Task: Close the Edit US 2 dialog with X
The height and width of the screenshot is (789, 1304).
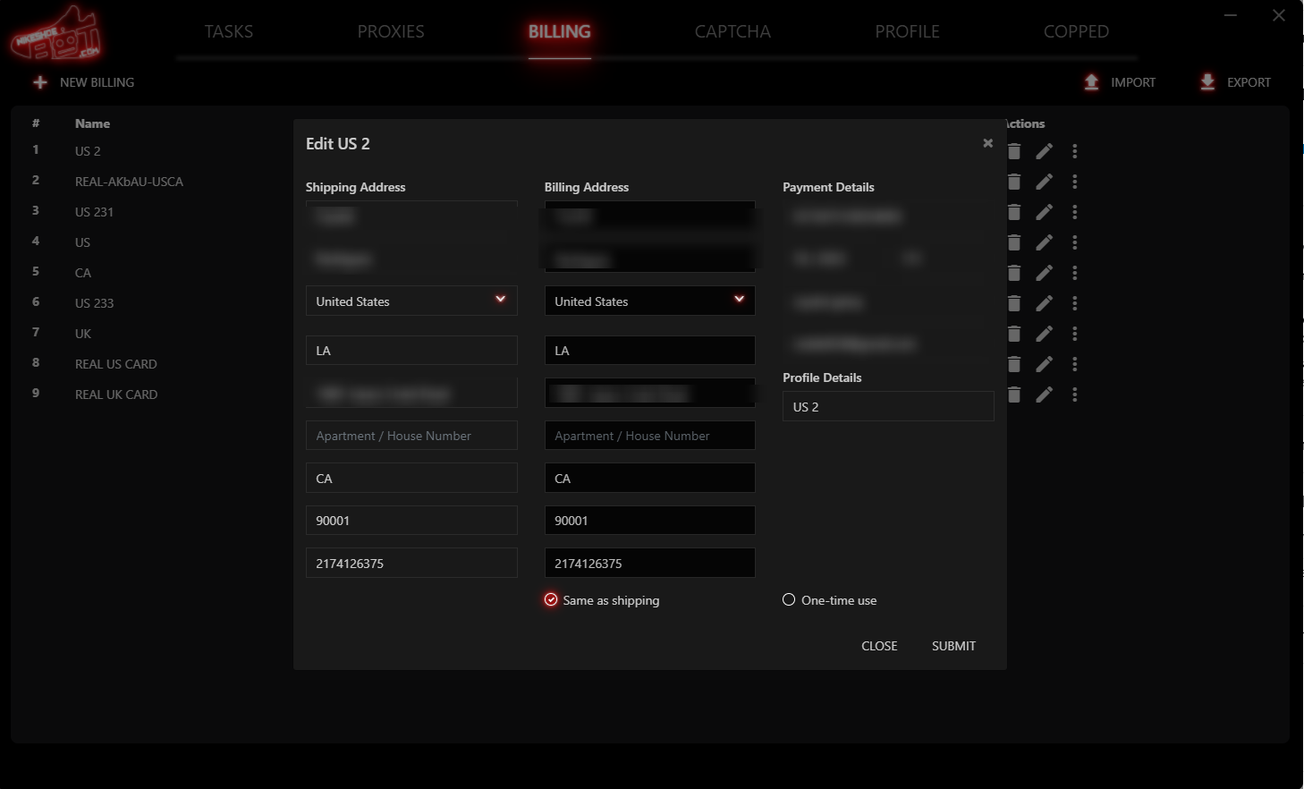Action: [987, 143]
